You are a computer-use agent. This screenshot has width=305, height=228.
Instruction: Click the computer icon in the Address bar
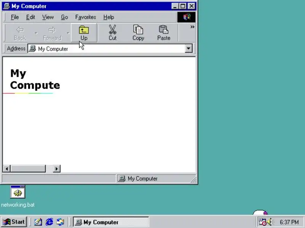click(32, 49)
